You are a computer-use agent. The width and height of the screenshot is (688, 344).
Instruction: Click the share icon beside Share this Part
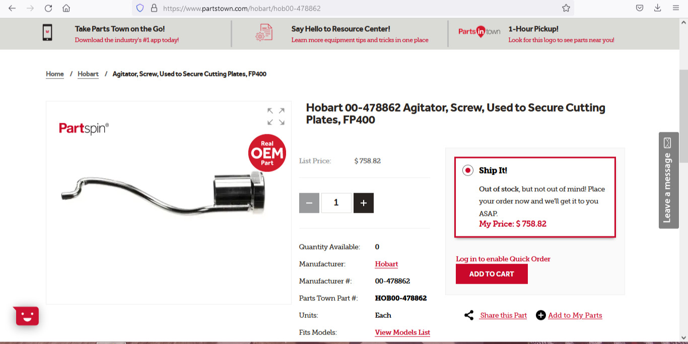pyautogui.click(x=469, y=315)
